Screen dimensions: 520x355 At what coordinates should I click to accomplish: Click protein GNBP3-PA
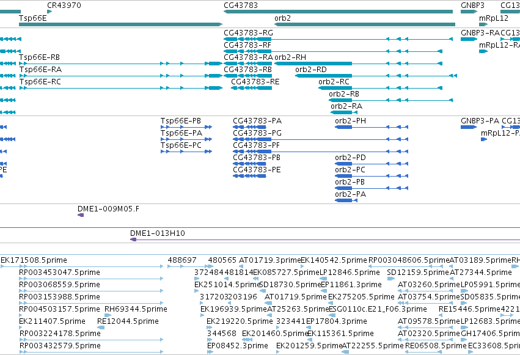point(469,127)
